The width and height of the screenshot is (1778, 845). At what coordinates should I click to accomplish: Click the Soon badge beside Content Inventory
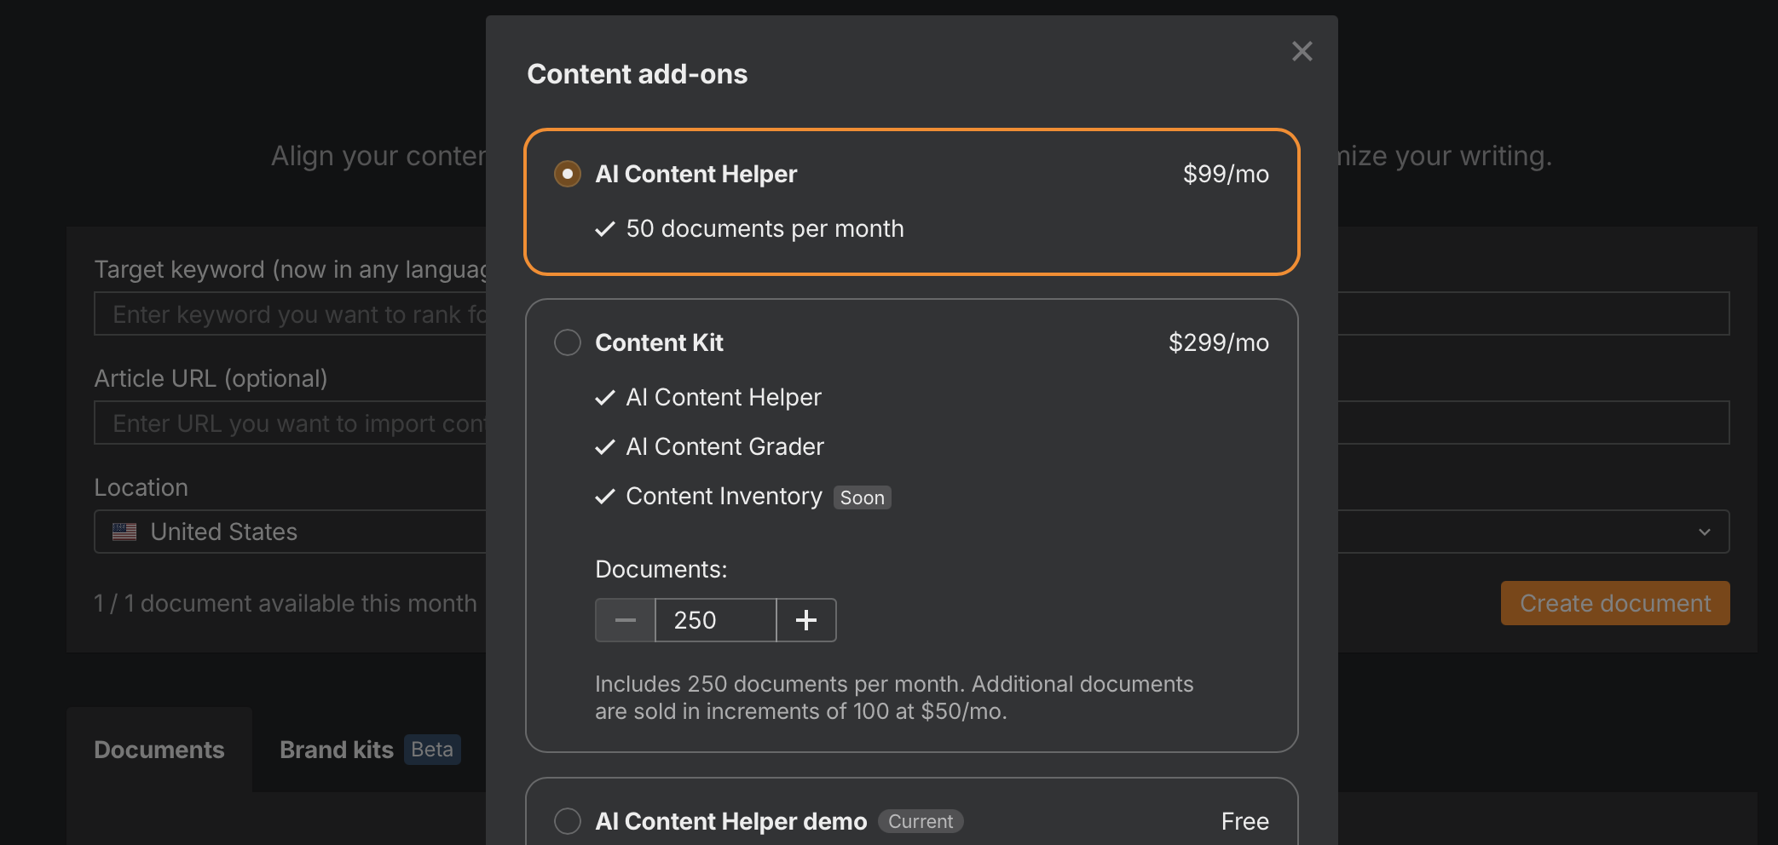coord(863,497)
